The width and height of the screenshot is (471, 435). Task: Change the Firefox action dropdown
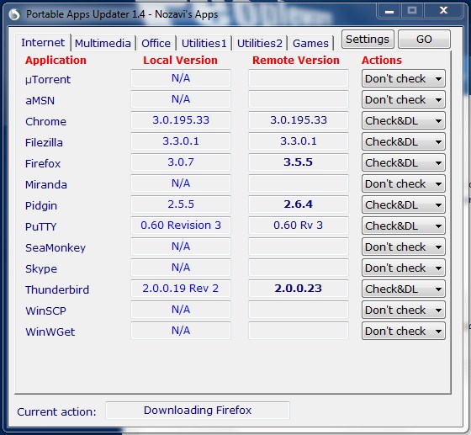pos(404,163)
